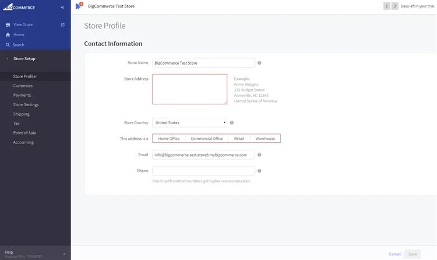Open the notifications bell icon
Viewport: 437px width, 260px height.
tap(79, 6)
